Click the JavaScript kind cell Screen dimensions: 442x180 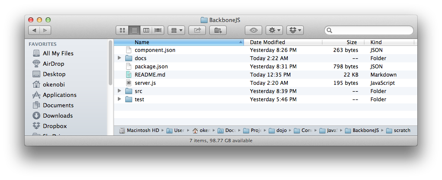coord(383,83)
